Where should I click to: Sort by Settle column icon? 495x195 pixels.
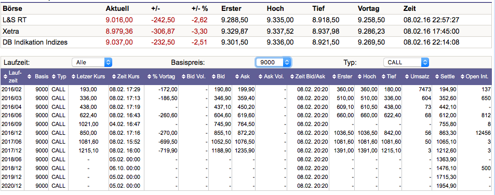tap(437, 76)
